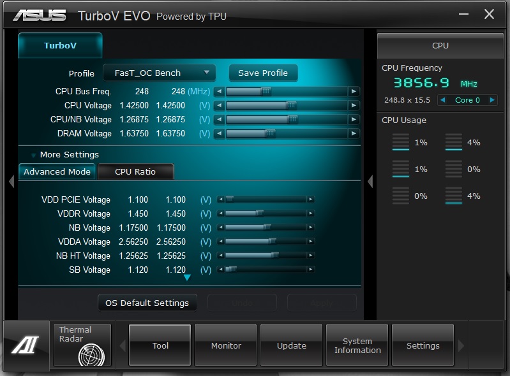This screenshot has height=376, width=510.
Task: Click the dimmed Undo button
Action: tap(242, 303)
